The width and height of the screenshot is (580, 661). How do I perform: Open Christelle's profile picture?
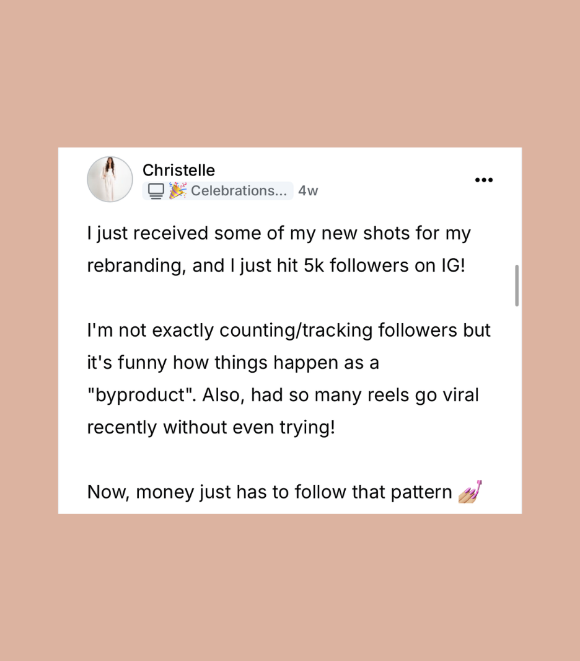click(110, 179)
